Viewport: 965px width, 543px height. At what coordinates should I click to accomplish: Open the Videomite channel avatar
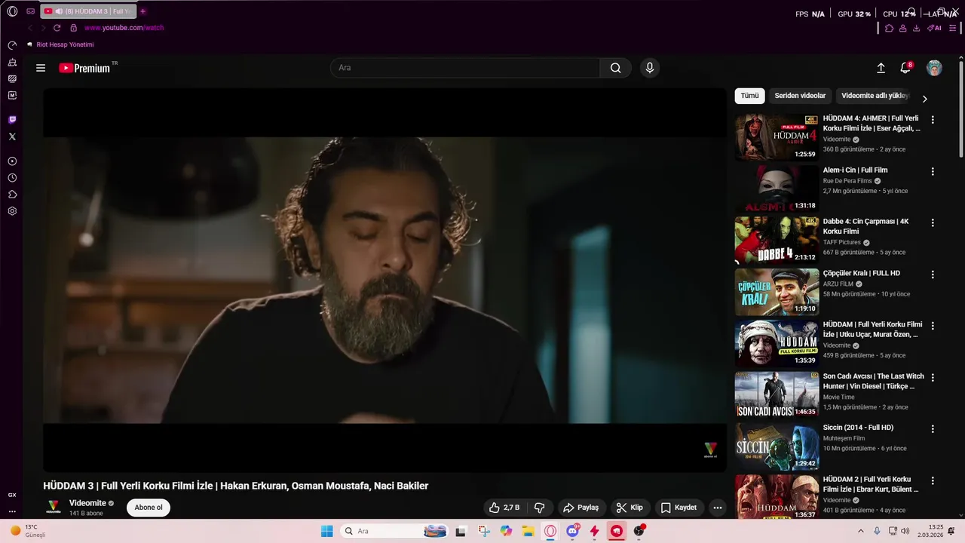[x=53, y=508]
